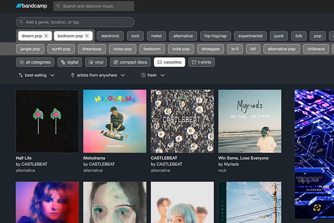Add the dreampop subgenre tag
This screenshot has height=223, width=334.
click(x=92, y=49)
